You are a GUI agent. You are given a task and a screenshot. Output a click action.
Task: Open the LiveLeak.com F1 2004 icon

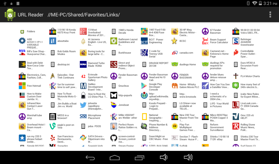[236, 105]
